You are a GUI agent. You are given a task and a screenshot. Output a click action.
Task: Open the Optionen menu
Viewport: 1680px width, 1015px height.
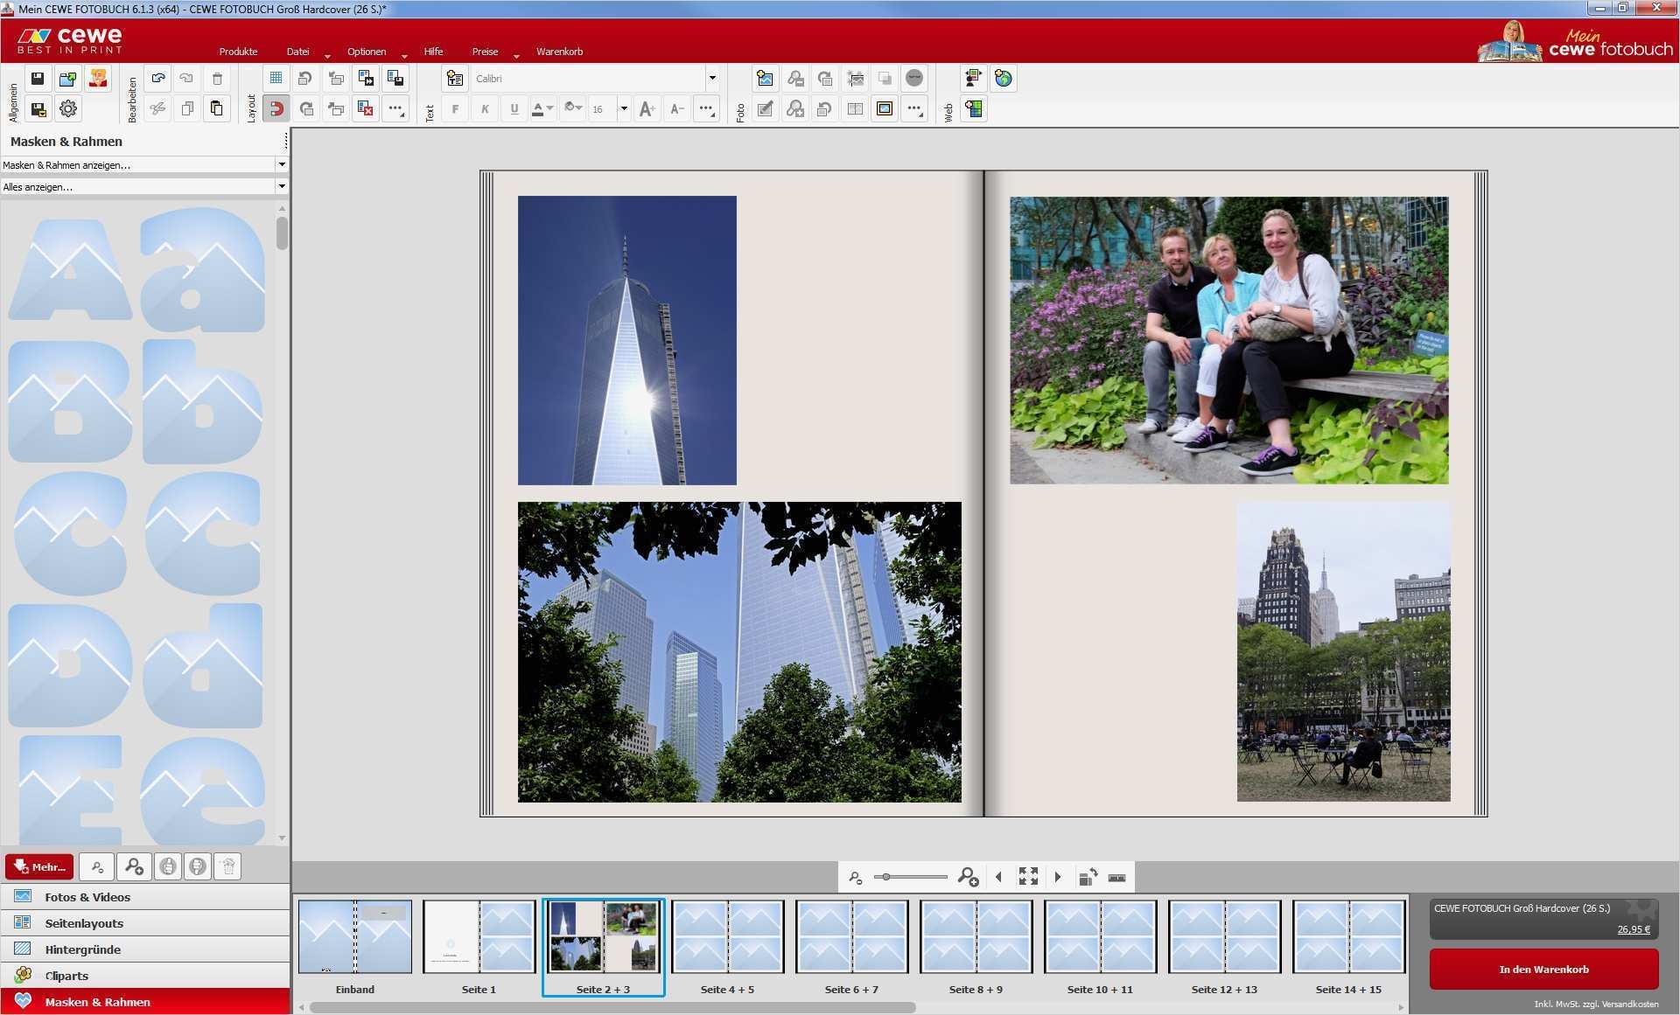pos(367,52)
